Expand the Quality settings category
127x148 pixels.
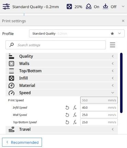[61, 56]
